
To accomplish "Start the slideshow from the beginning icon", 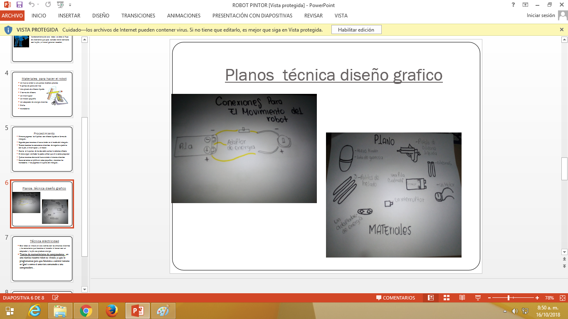I will pos(60,4).
